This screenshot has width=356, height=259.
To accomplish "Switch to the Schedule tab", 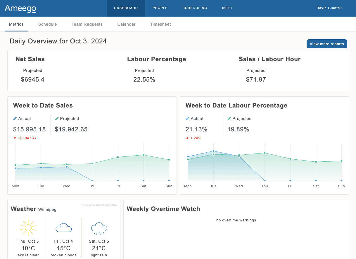I will coord(47,24).
